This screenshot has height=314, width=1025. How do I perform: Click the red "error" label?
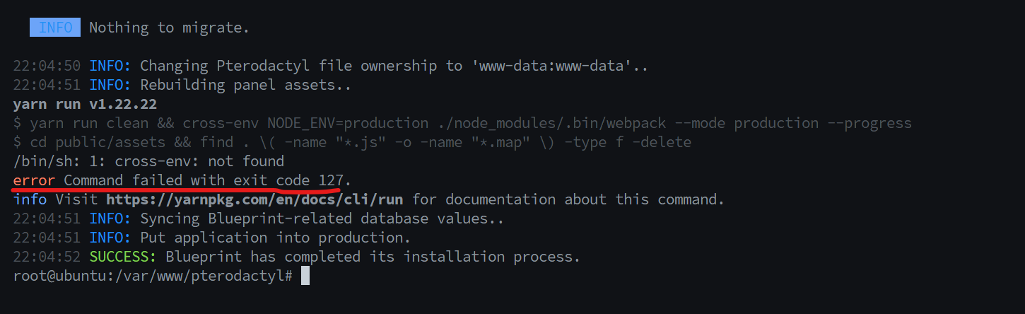pyautogui.click(x=34, y=180)
